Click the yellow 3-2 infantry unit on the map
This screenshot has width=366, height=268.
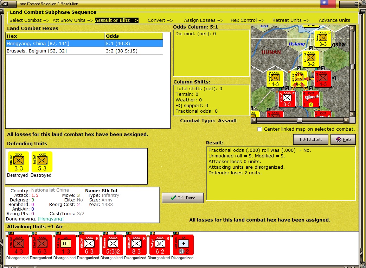click(x=311, y=59)
